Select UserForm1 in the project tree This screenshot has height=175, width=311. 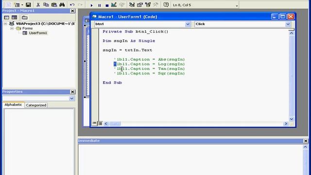tap(38, 33)
